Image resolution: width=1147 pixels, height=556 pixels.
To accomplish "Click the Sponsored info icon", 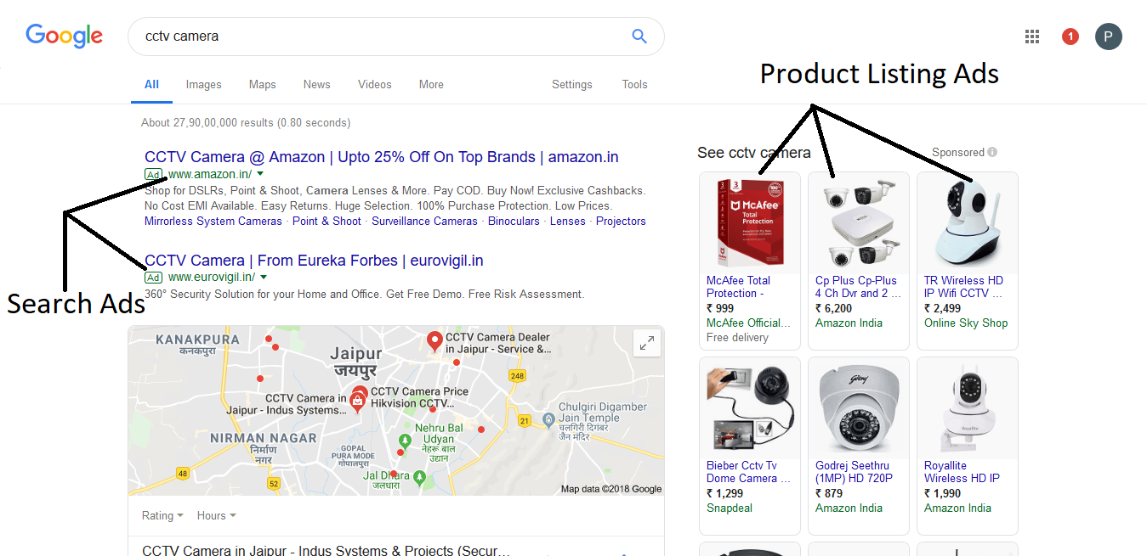I will tap(992, 153).
